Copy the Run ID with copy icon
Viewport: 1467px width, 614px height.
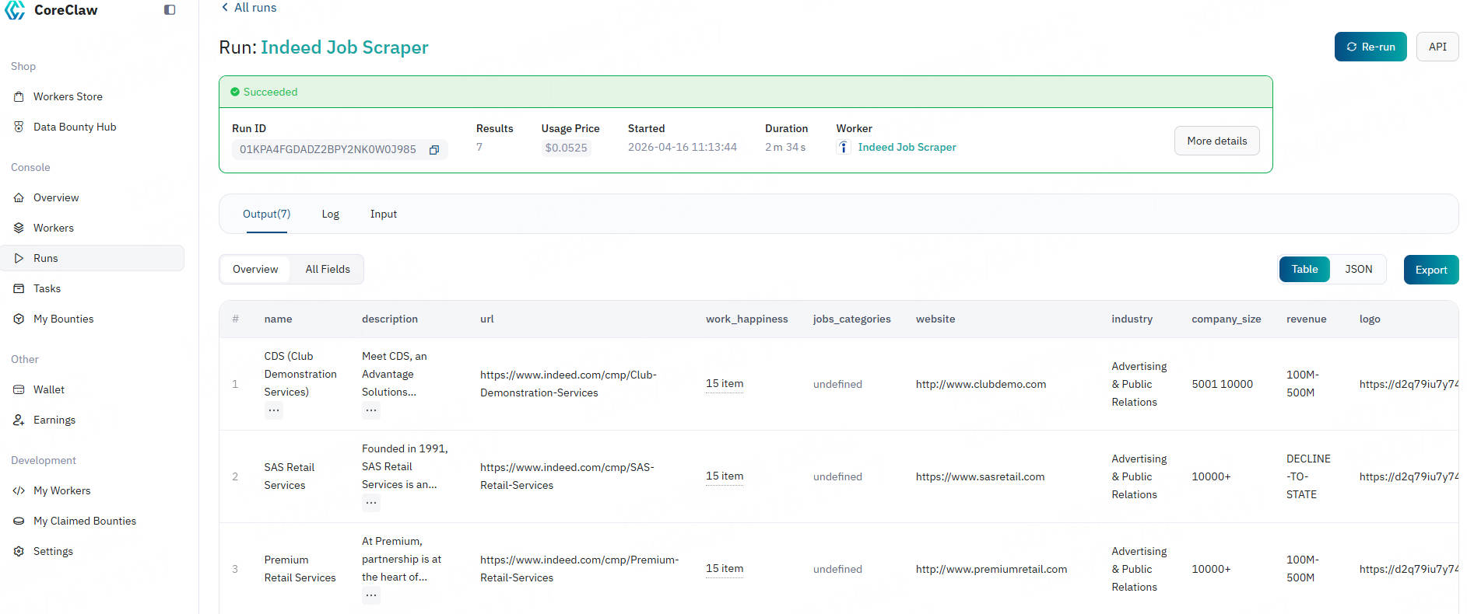click(x=434, y=149)
